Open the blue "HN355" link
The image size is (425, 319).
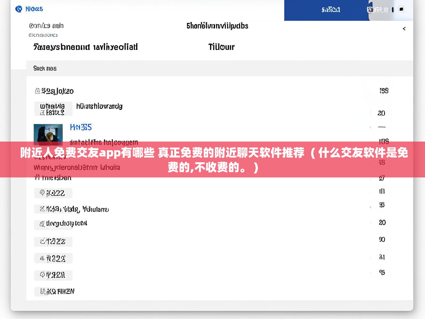[x=80, y=127]
